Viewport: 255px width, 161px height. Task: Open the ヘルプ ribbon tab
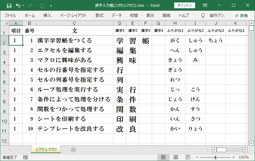184,15
